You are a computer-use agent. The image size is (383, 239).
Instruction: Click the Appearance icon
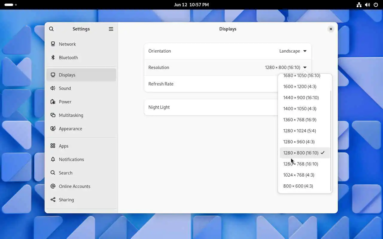click(x=53, y=128)
